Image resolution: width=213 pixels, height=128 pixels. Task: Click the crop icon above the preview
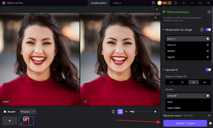(157, 9)
